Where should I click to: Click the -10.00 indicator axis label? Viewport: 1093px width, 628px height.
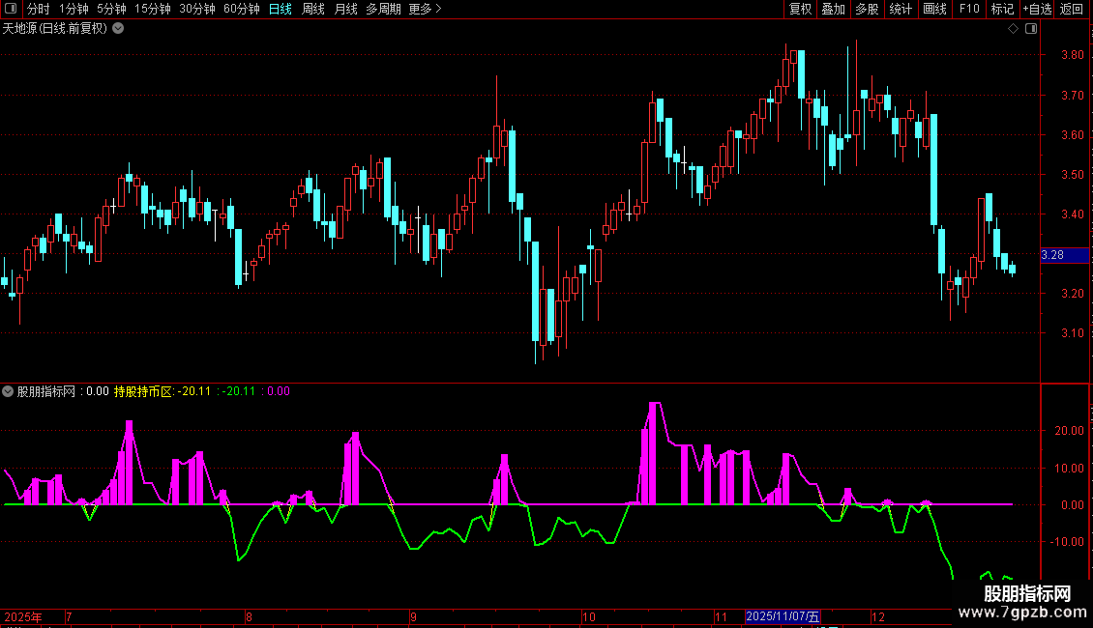coord(1067,542)
